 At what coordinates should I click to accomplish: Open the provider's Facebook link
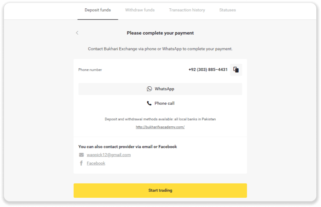(x=96, y=163)
